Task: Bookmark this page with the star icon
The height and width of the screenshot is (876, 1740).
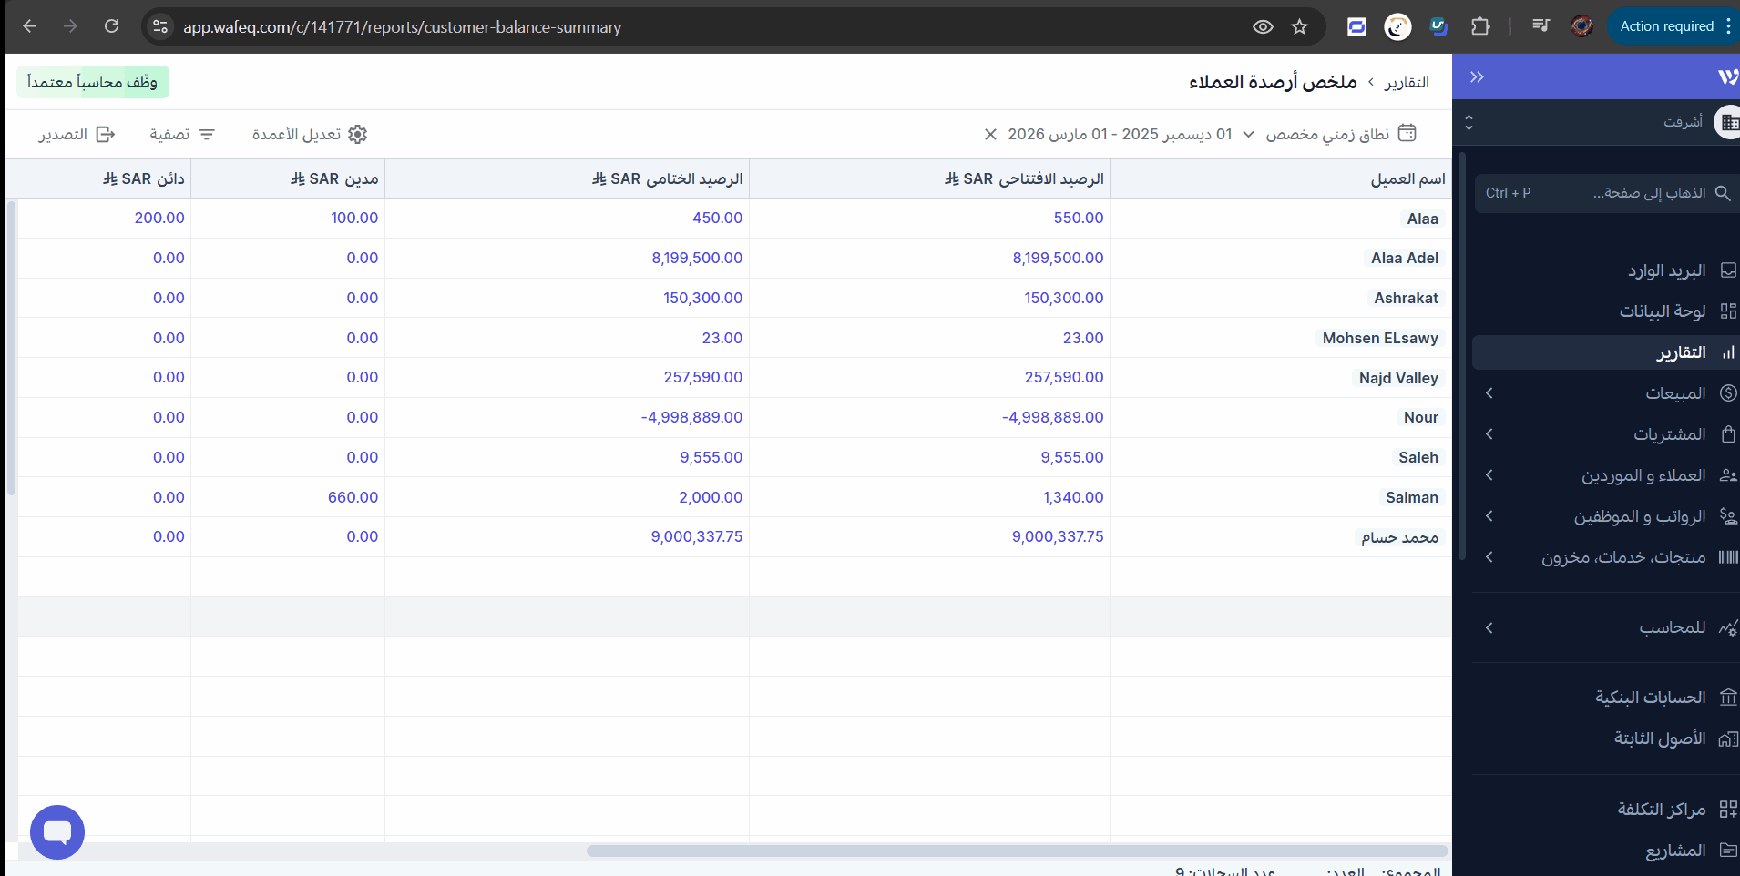Action: pyautogui.click(x=1299, y=27)
